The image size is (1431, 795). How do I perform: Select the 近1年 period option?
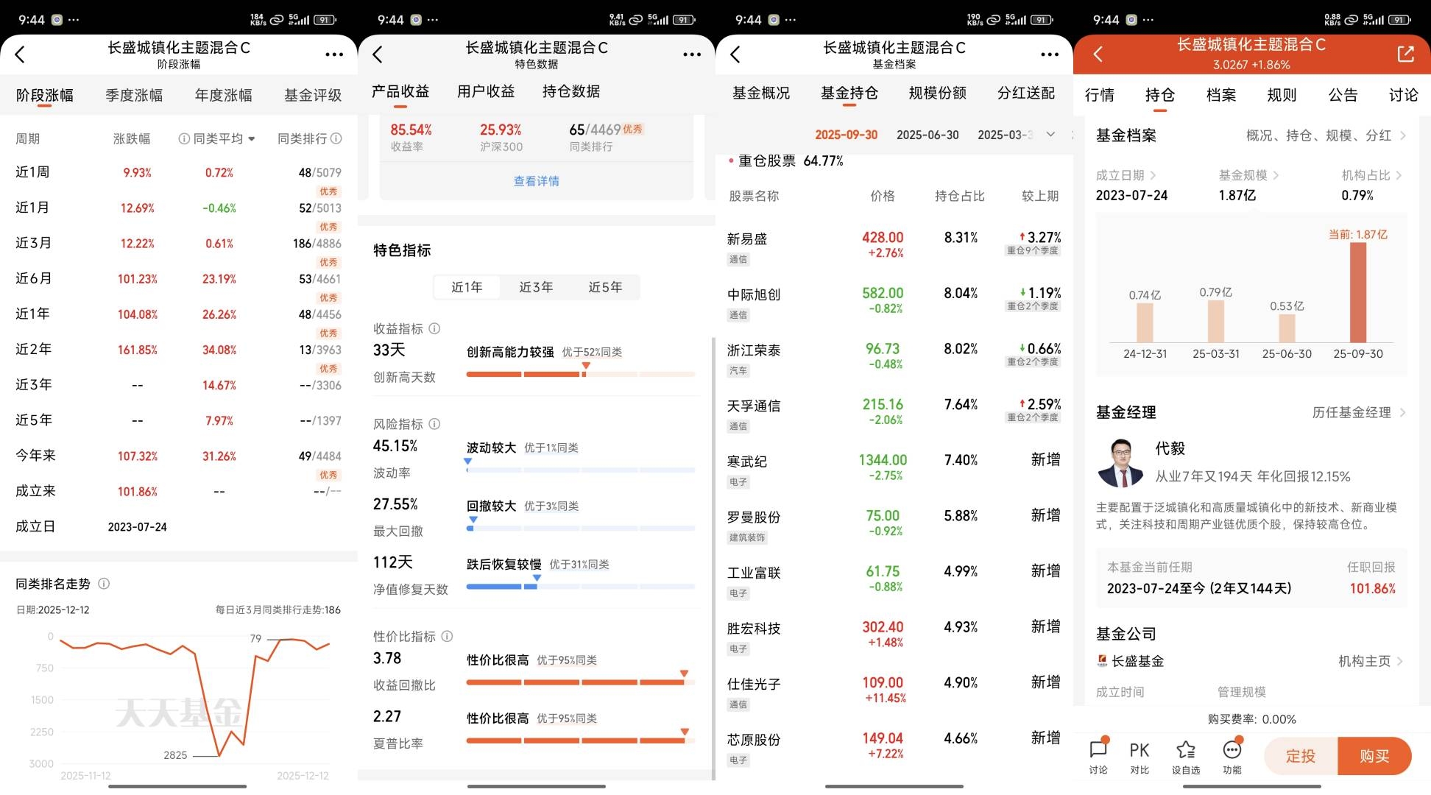click(x=467, y=287)
